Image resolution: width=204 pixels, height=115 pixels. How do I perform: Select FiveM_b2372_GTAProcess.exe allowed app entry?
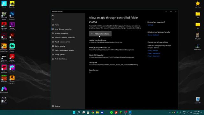click(x=112, y=49)
